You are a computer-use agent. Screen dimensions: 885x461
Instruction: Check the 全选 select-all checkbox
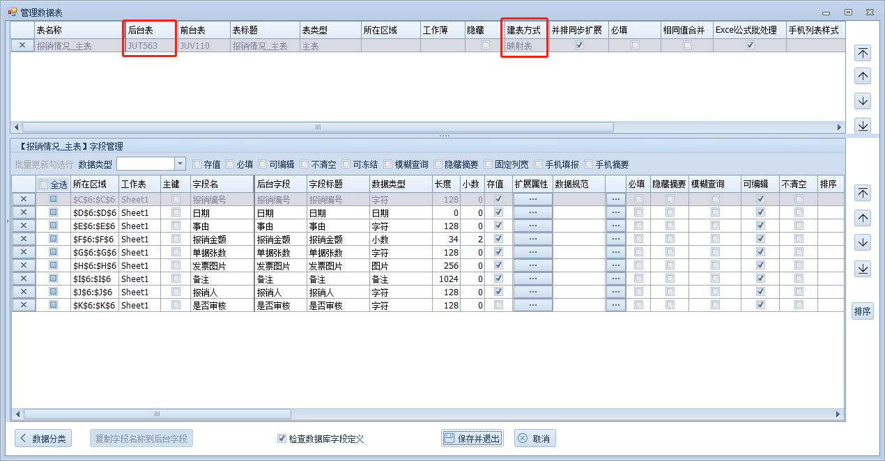coord(43,185)
